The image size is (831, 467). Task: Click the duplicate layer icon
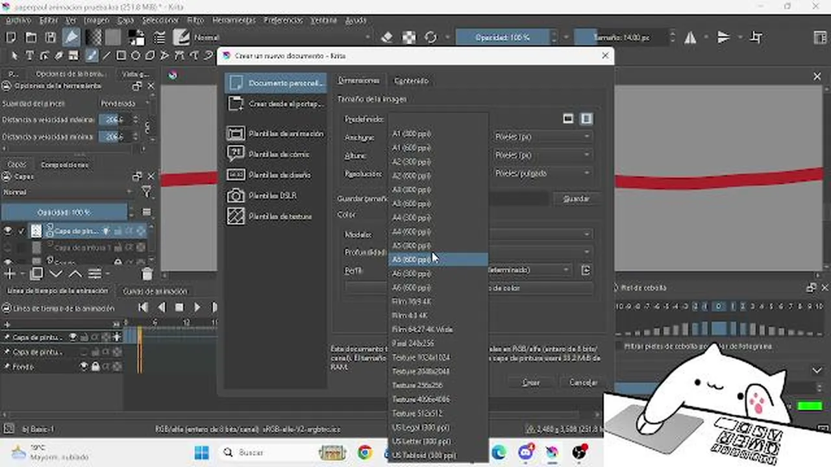pyautogui.click(x=37, y=274)
